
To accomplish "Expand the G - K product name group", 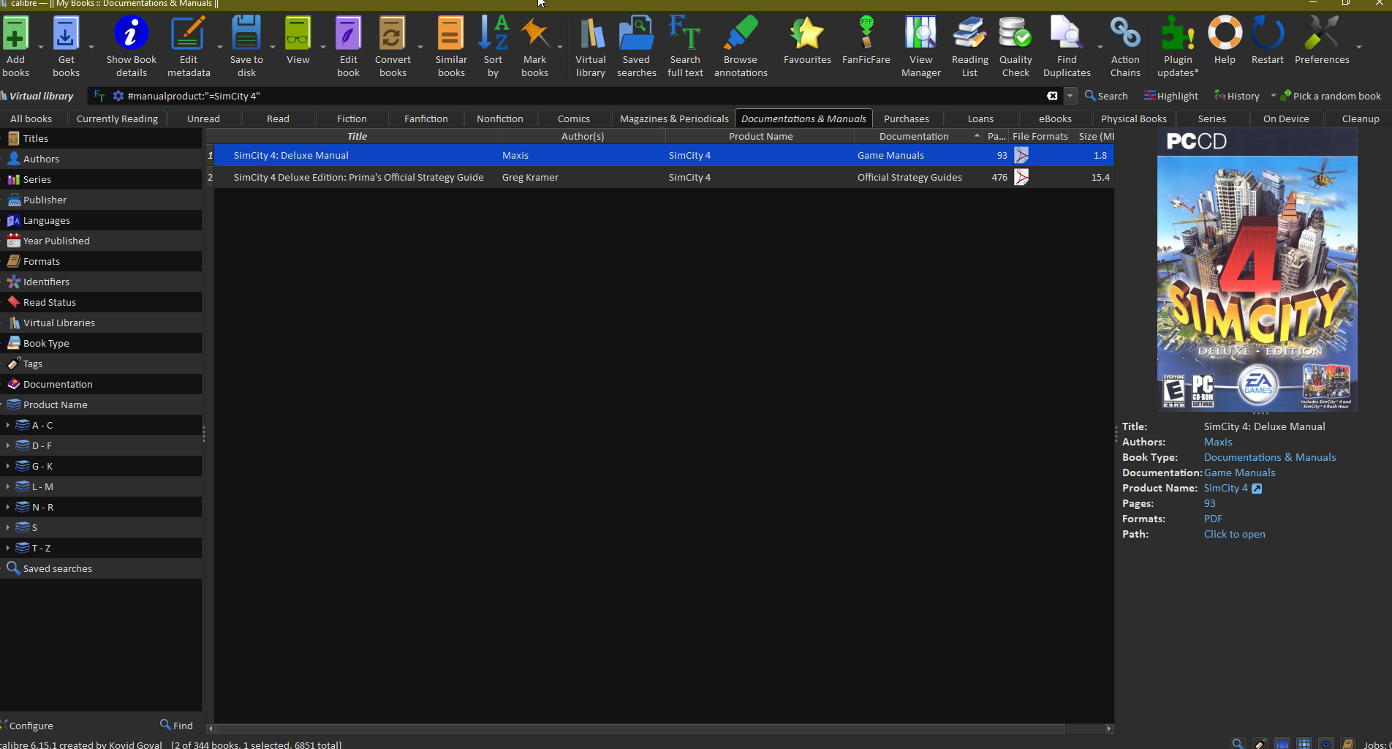I will (7, 466).
